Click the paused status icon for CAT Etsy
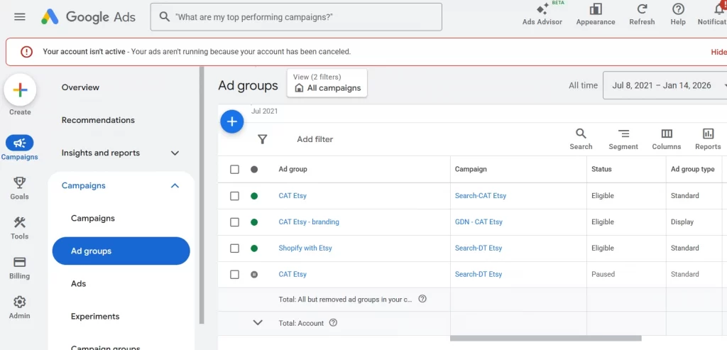 coord(254,275)
